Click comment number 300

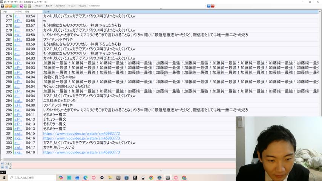[9, 129]
